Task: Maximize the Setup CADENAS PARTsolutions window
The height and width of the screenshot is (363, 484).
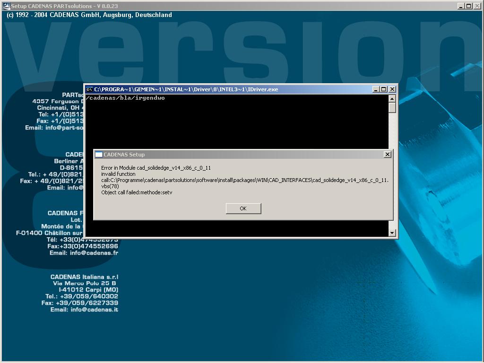Action: coord(468,6)
